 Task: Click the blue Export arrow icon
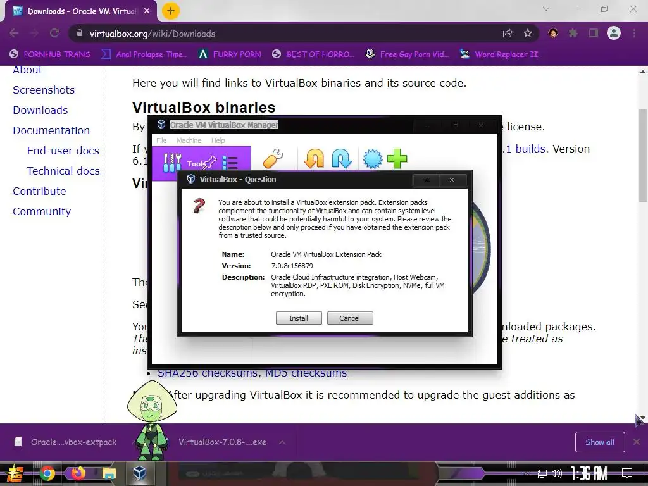point(342,159)
